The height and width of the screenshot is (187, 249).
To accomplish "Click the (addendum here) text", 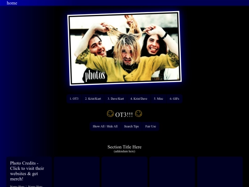I will [125, 151].
